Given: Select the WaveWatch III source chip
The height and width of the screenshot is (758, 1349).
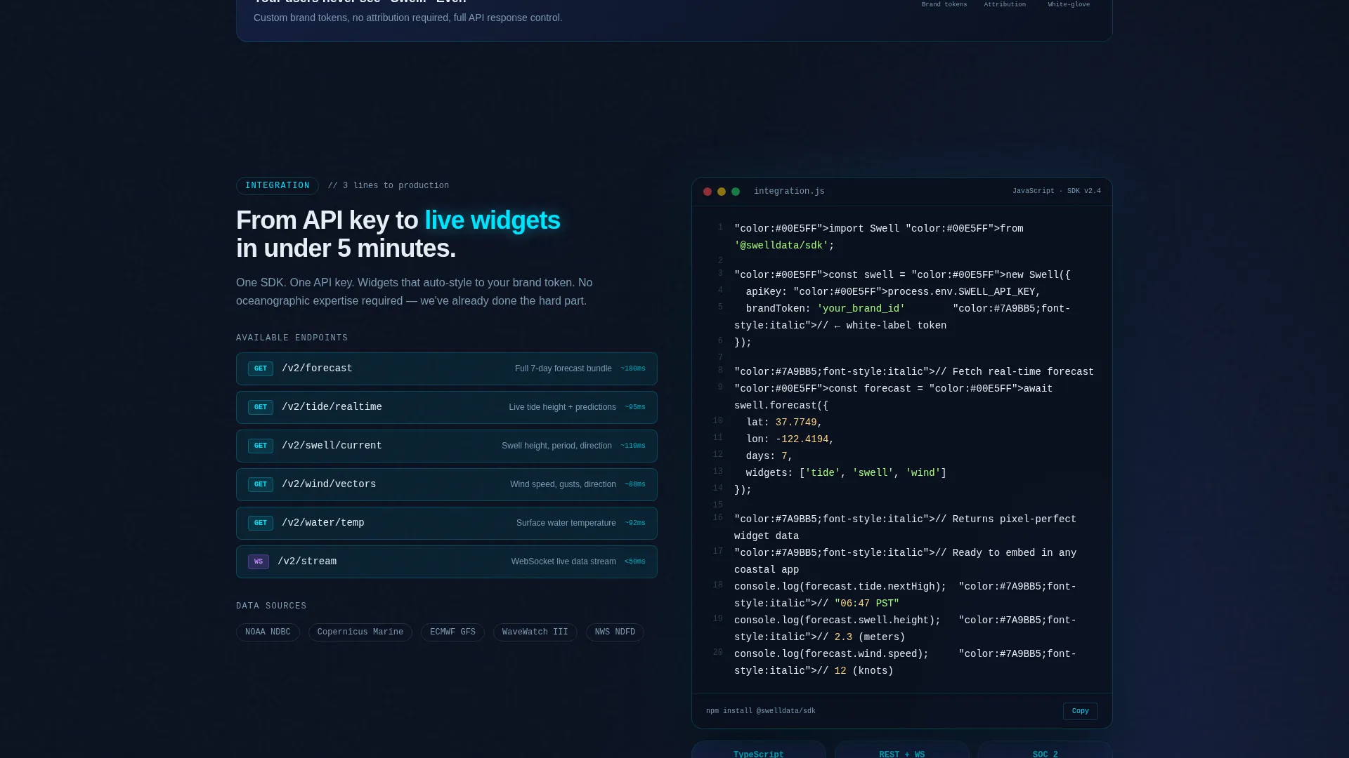Looking at the screenshot, I should point(535,632).
